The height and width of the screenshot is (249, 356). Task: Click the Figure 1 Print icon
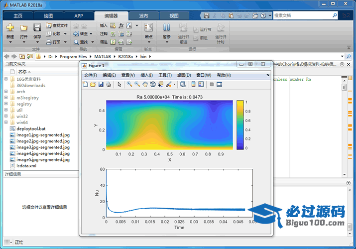pos(109,85)
